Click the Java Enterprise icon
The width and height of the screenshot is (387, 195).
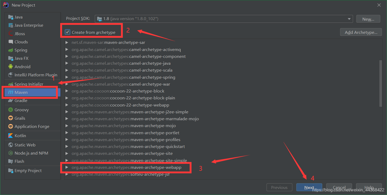click(11, 25)
